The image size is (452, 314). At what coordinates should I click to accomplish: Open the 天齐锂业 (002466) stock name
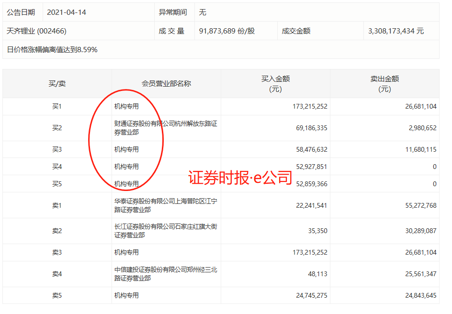36,31
